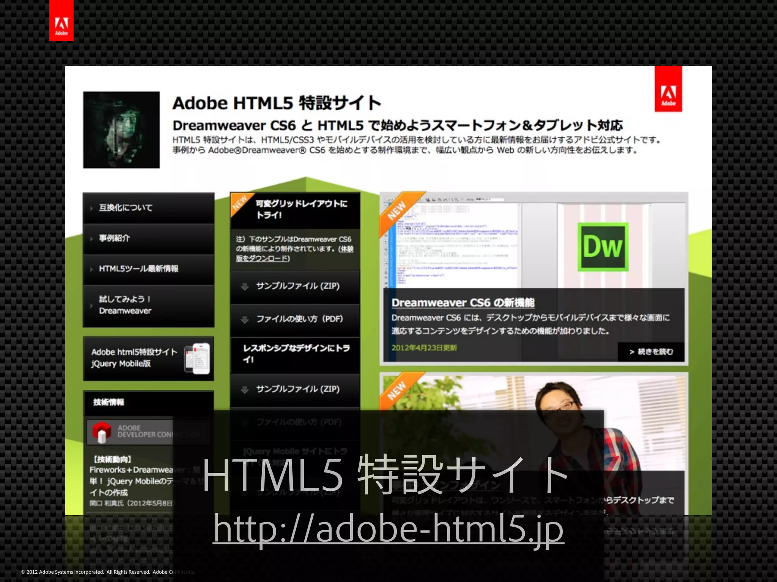Click the copyright 2012 Adobe Systems footer text
This screenshot has height=582, width=777.
pos(109,572)
